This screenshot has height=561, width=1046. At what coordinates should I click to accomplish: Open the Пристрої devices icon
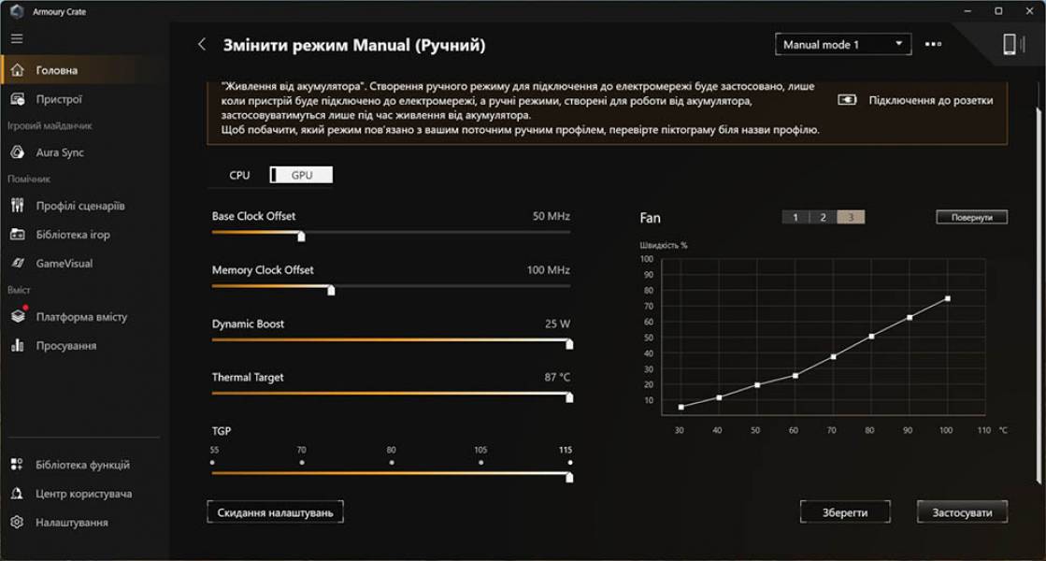18,99
